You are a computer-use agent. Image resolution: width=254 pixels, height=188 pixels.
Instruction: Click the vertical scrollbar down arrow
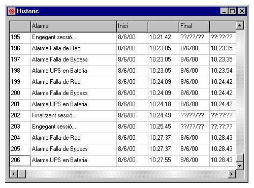coord(240,166)
